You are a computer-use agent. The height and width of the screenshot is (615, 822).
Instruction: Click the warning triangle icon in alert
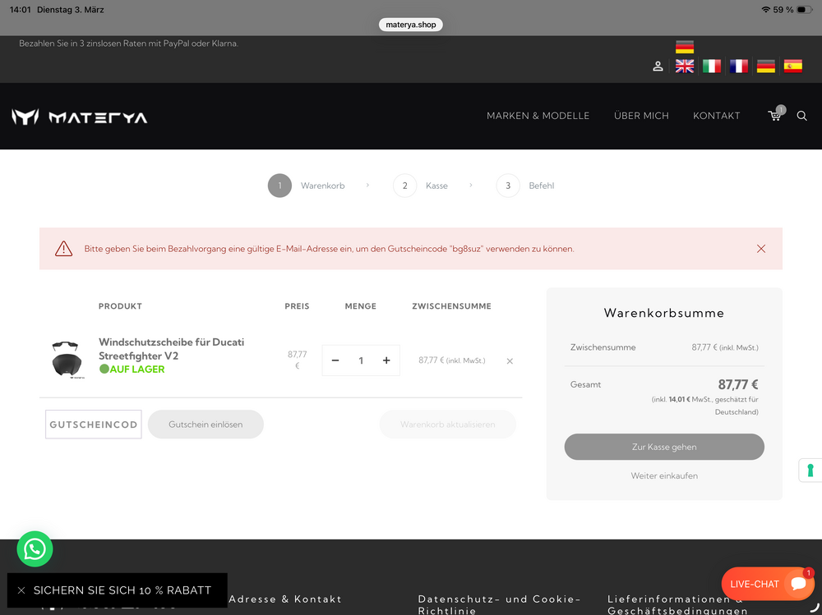coord(63,248)
